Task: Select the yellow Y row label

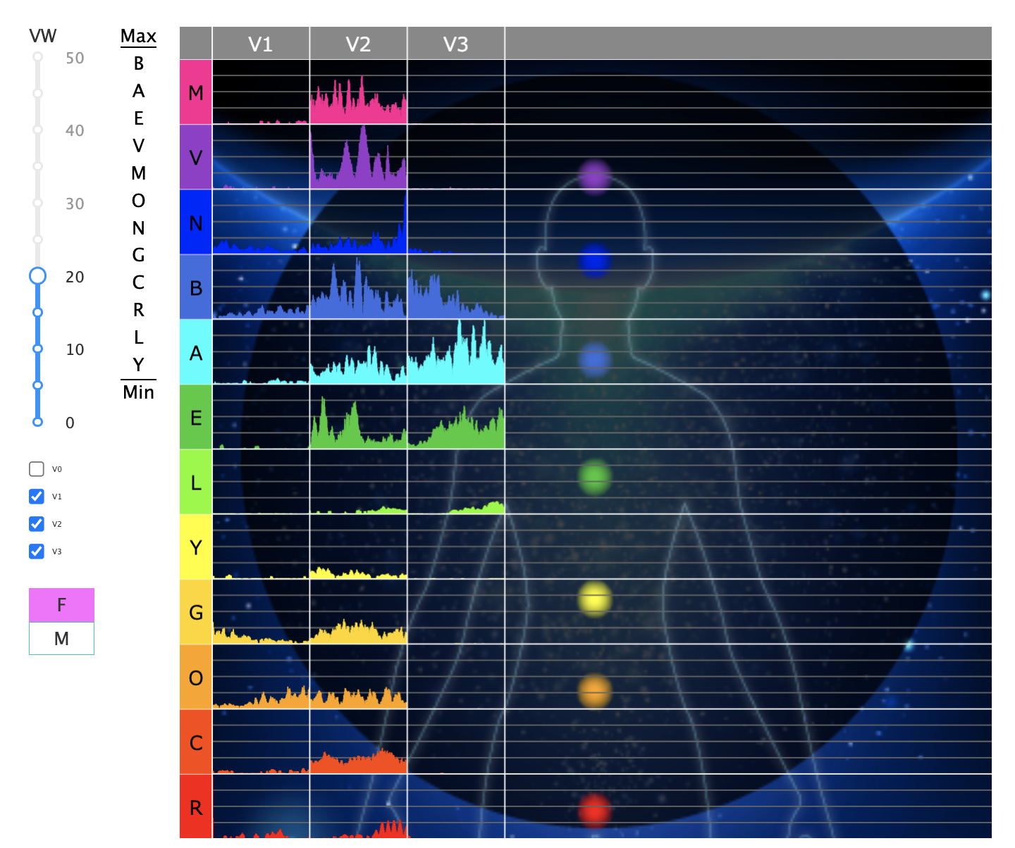Action: tap(196, 547)
